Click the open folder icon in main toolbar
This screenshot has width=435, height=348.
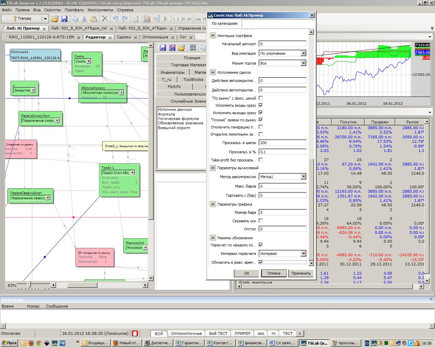(55, 19)
